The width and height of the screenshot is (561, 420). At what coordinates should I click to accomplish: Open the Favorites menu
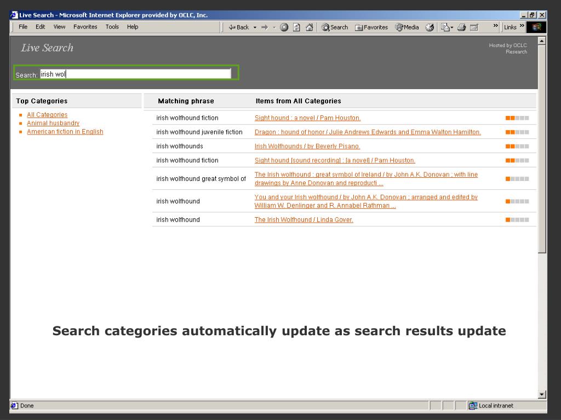[x=85, y=27]
